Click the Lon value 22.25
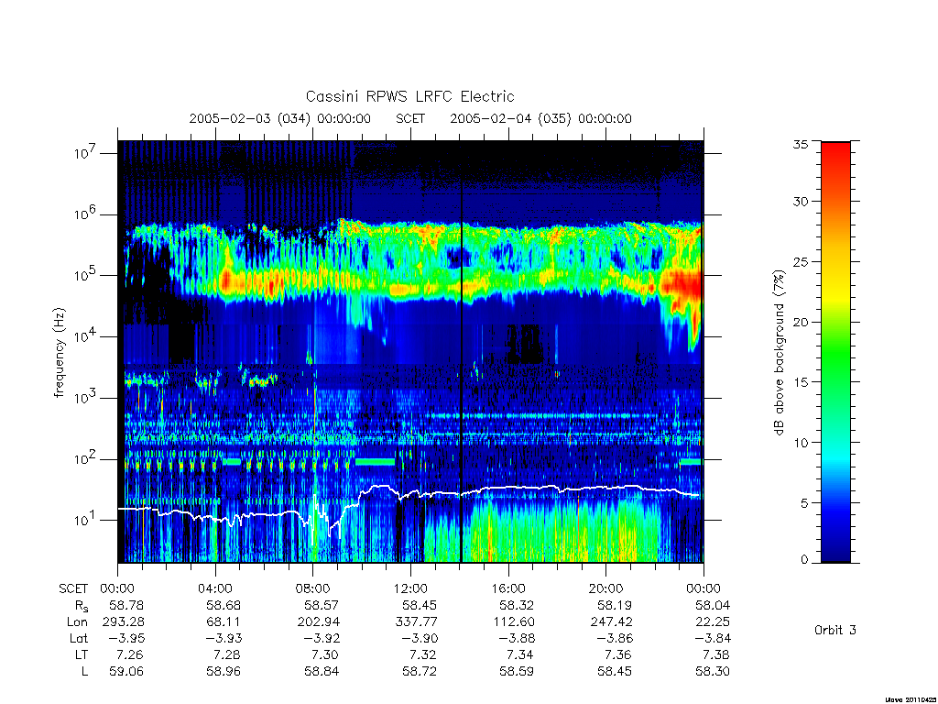Viewport: 938px width, 704px height. pos(714,622)
